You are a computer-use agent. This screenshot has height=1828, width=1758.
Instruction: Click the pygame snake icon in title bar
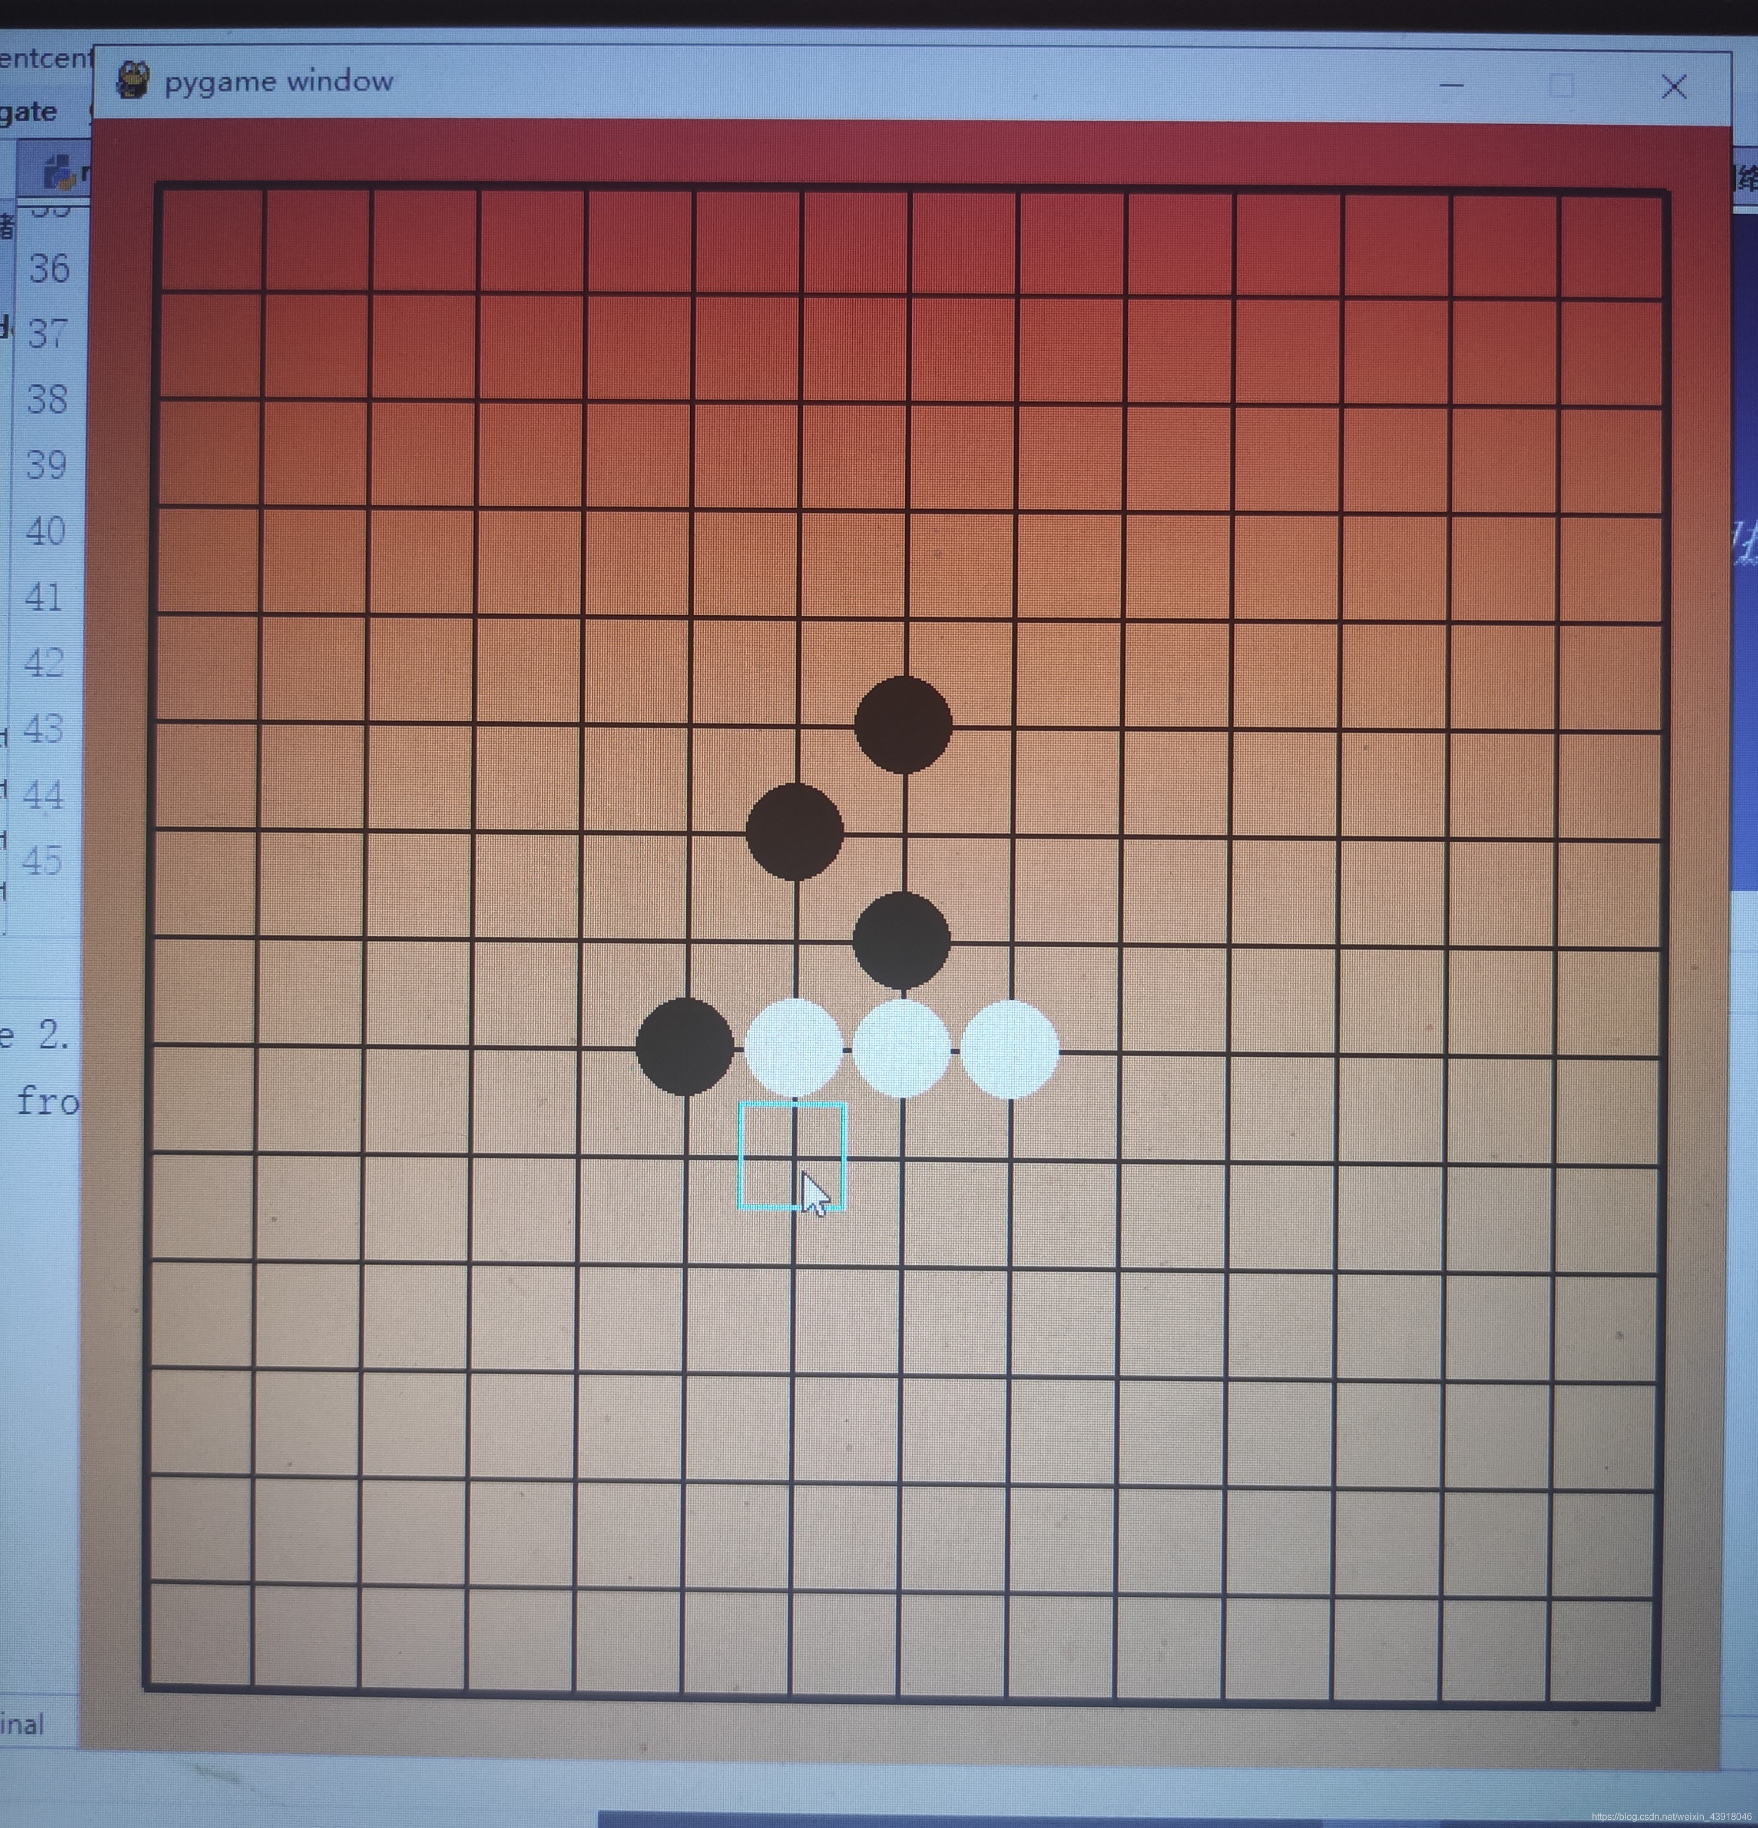pyautogui.click(x=133, y=79)
